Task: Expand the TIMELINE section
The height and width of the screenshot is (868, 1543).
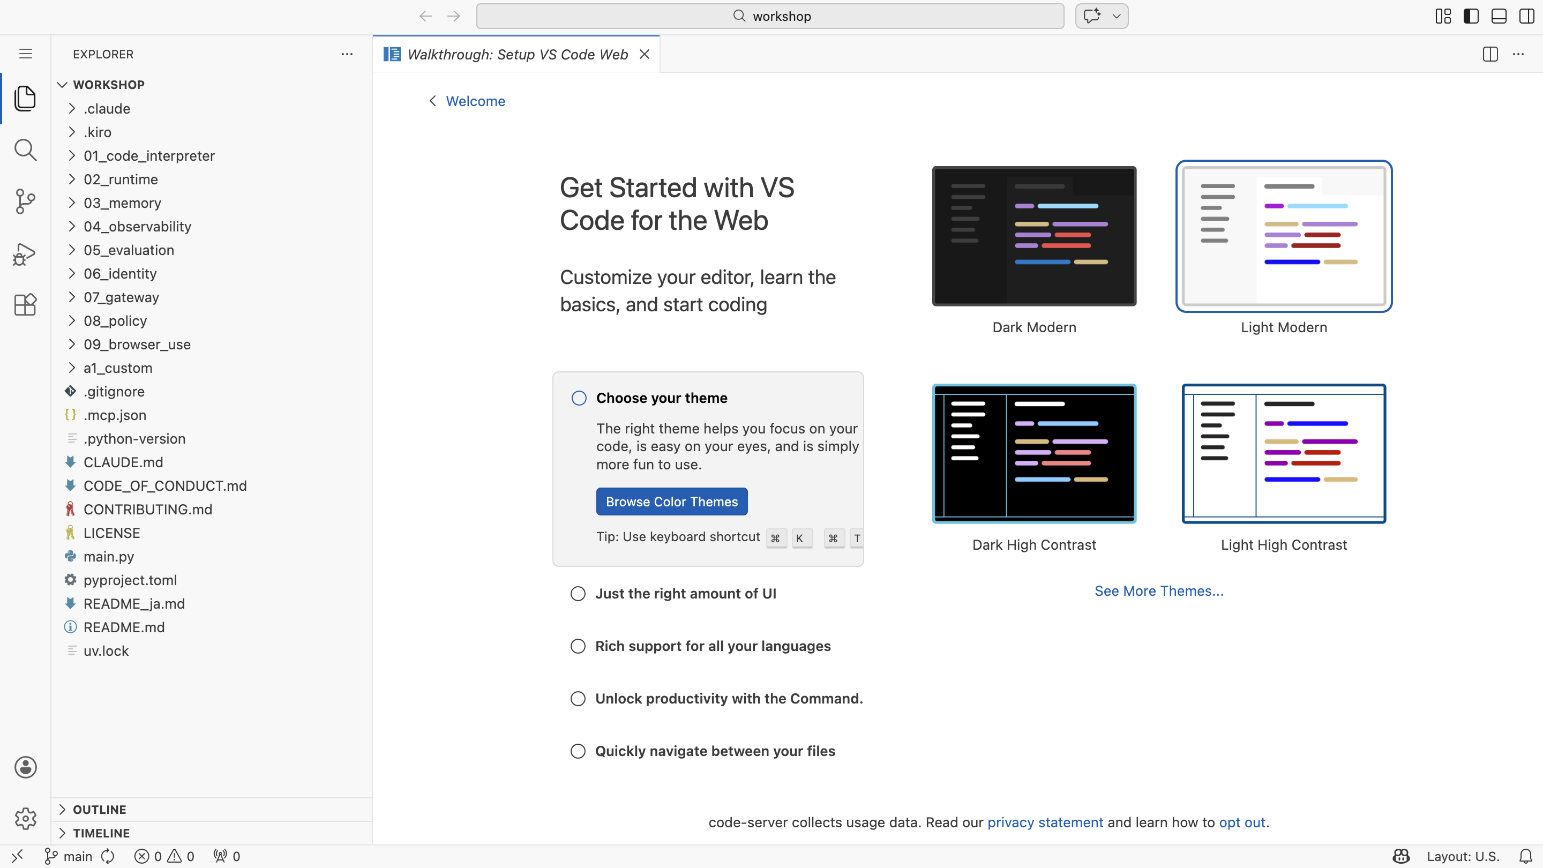Action: [x=101, y=833]
